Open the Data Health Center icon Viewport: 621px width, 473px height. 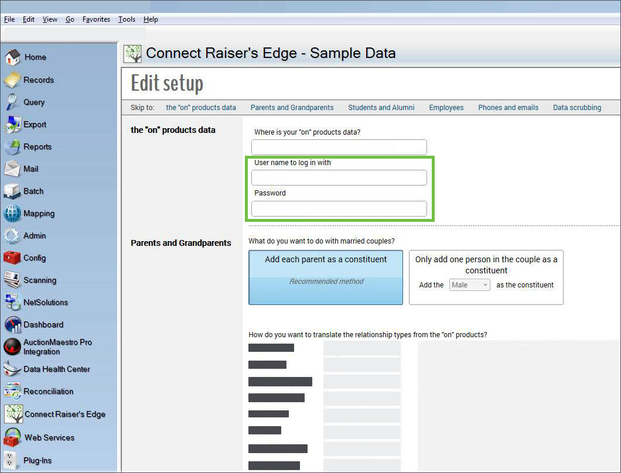[12, 369]
